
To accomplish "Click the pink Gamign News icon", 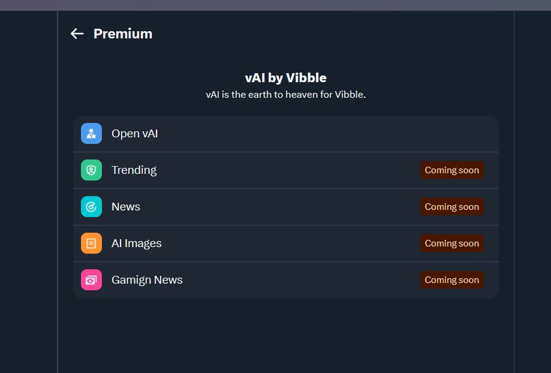I will tap(91, 280).
